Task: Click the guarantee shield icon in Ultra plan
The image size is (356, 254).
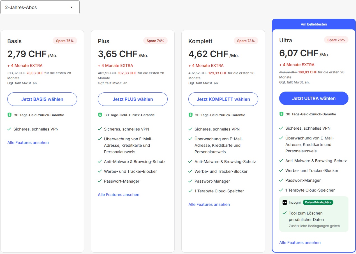Action: pos(281,114)
